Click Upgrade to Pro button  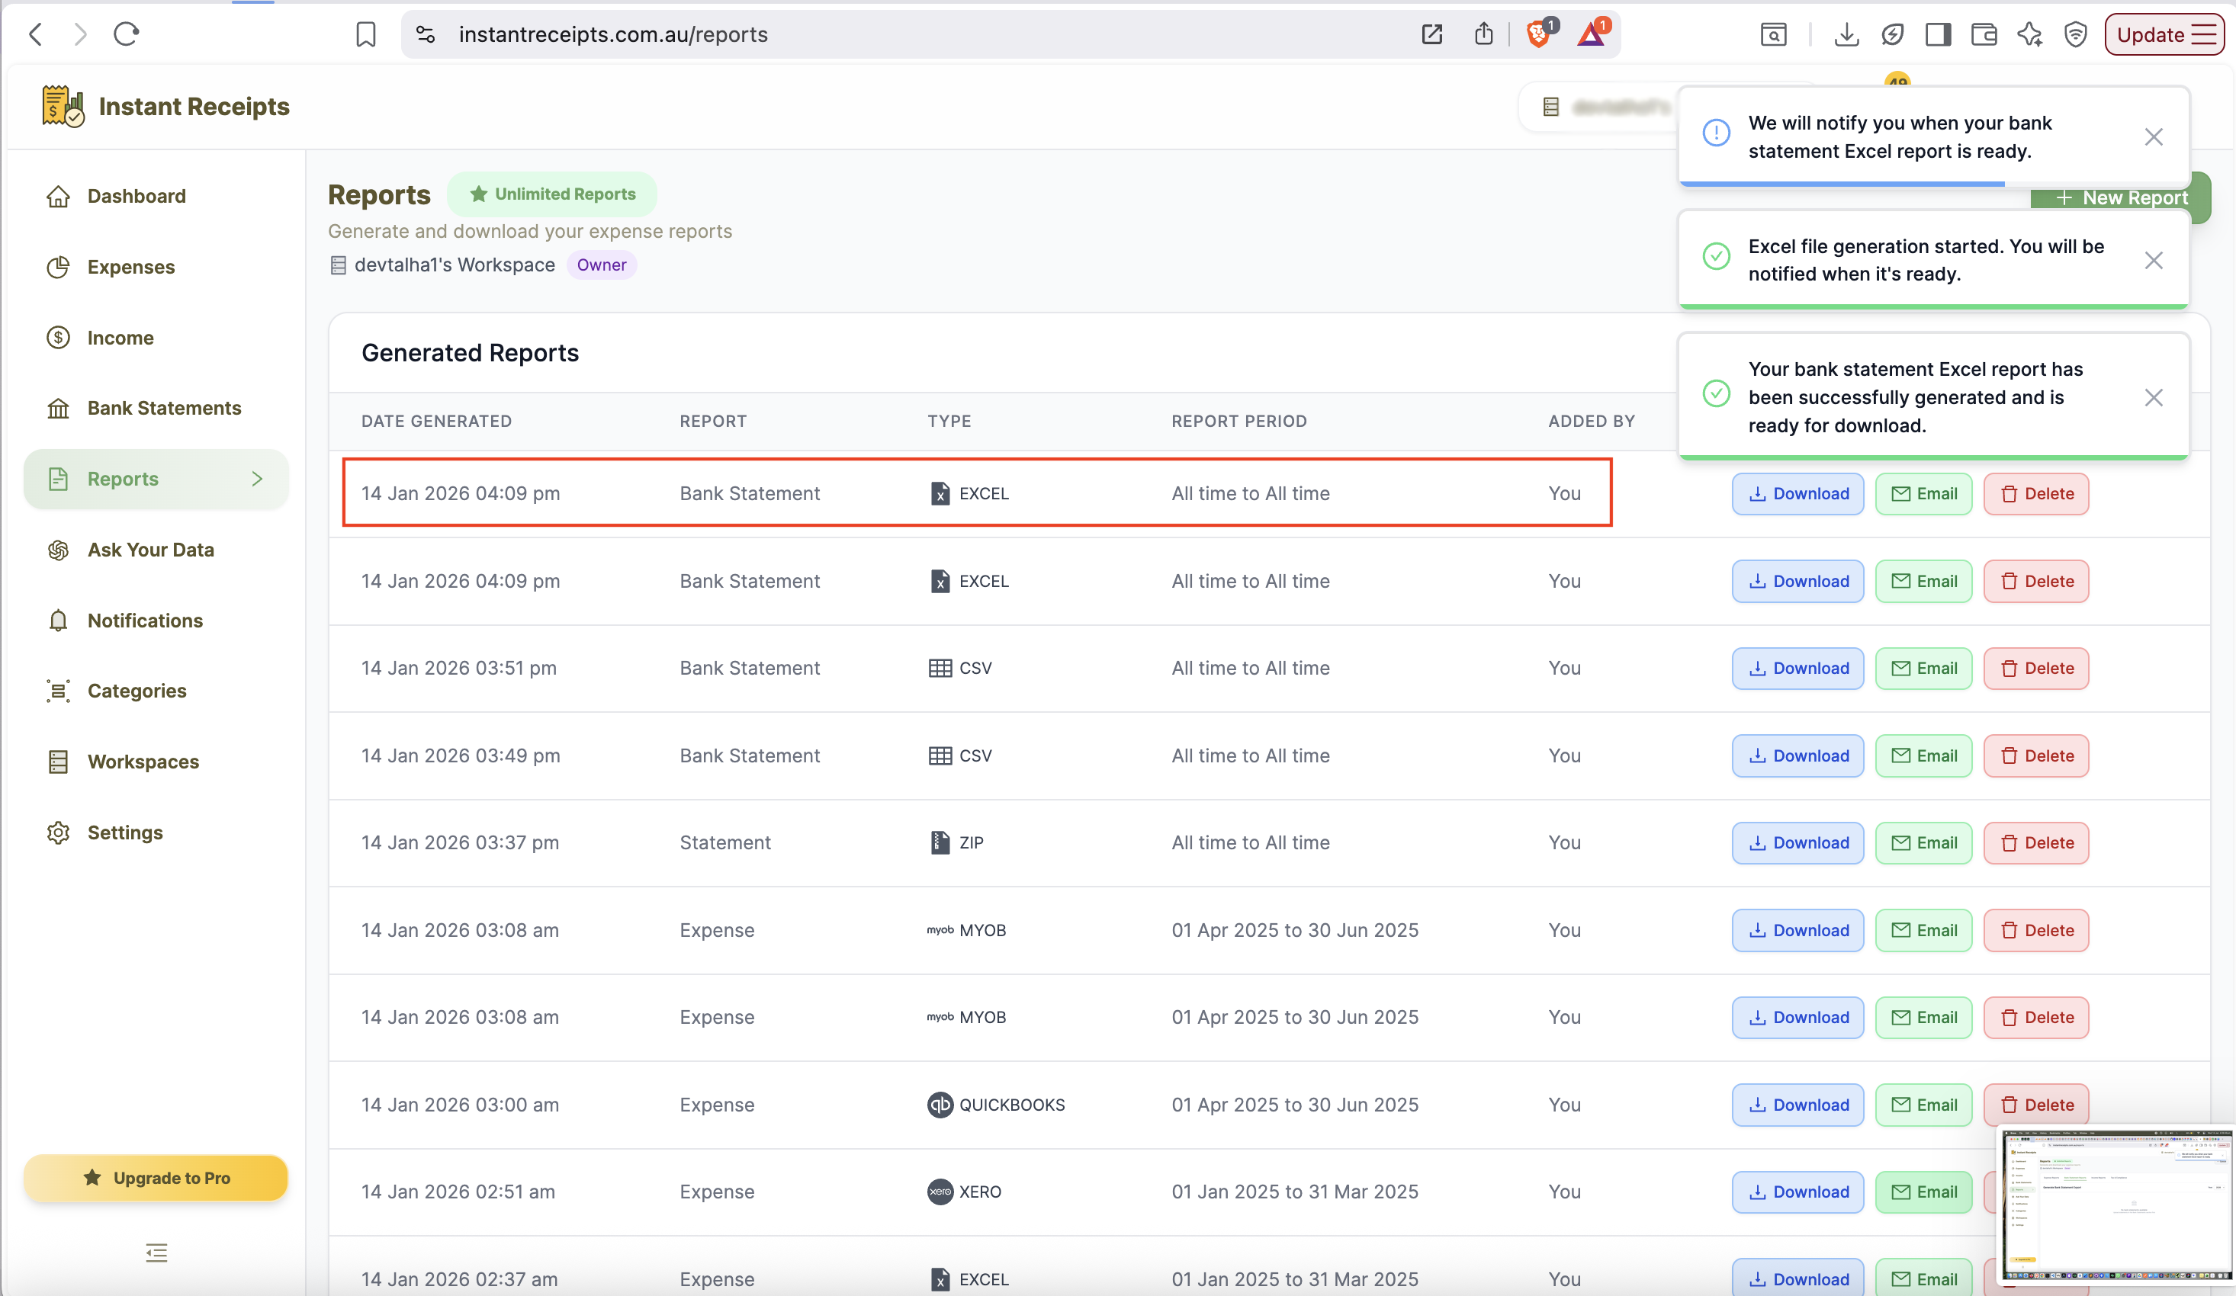tap(156, 1178)
